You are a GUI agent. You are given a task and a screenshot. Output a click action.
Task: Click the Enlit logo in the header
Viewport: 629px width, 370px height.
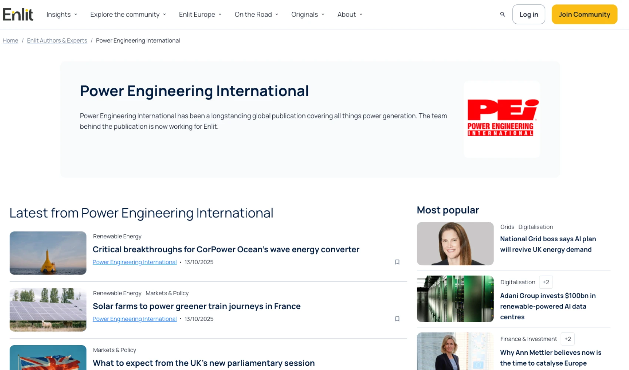point(18,14)
